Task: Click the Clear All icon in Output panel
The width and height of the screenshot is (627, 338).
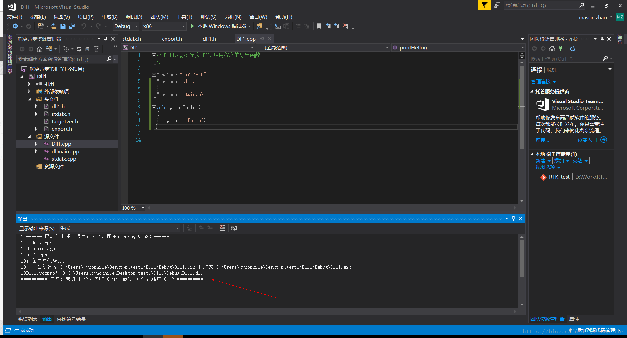Action: [x=222, y=228]
